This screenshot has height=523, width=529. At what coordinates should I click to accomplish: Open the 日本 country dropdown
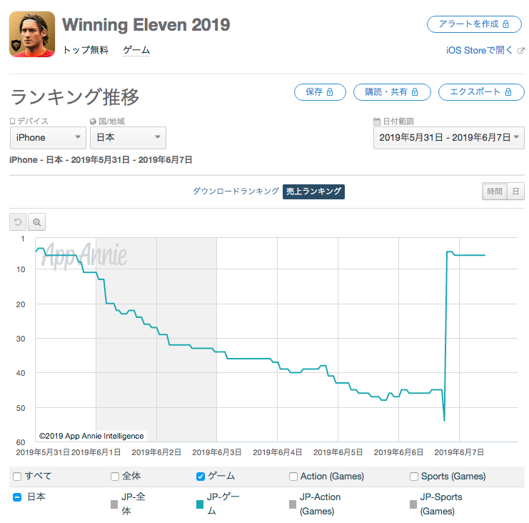click(x=128, y=138)
